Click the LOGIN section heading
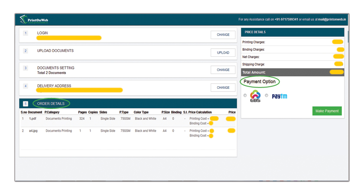Image resolution: width=364 pixels, height=195 pixels. point(42,33)
